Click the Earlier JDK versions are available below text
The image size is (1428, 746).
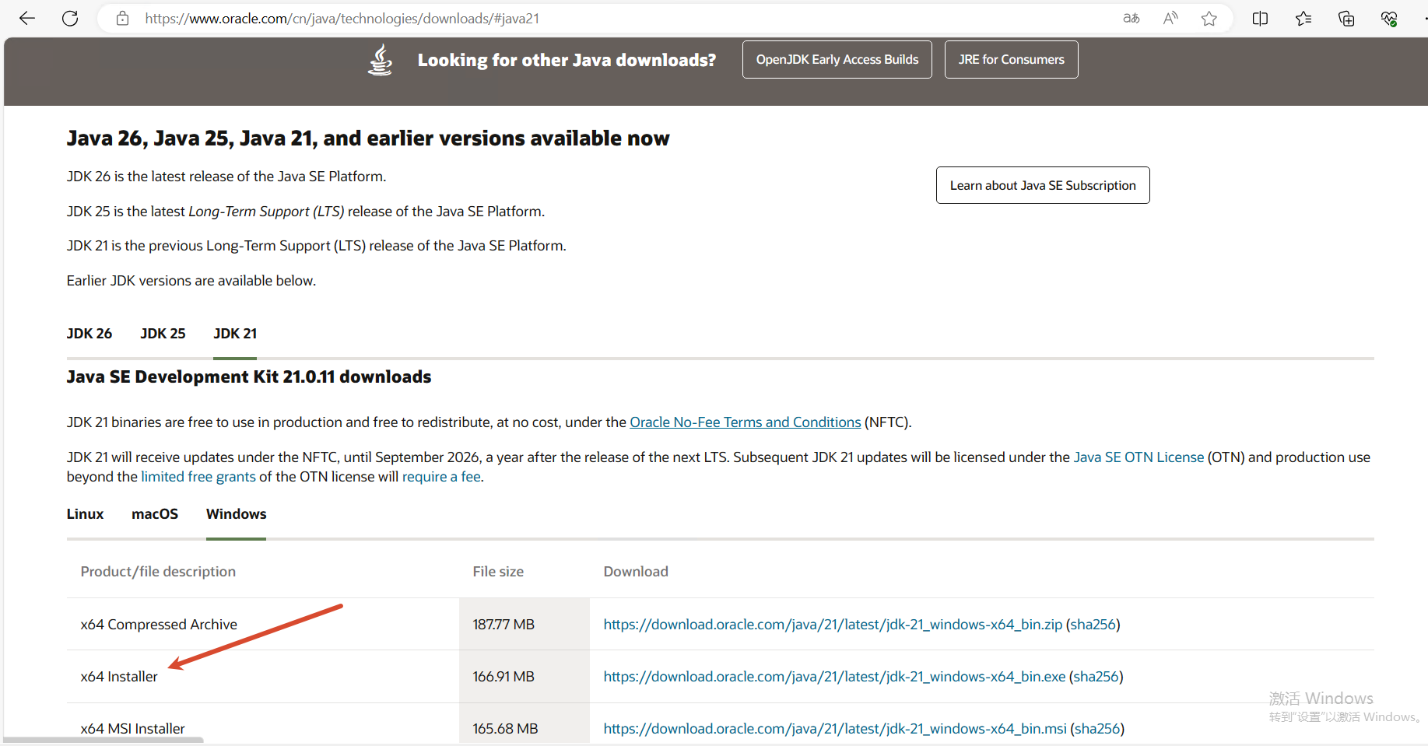click(191, 281)
